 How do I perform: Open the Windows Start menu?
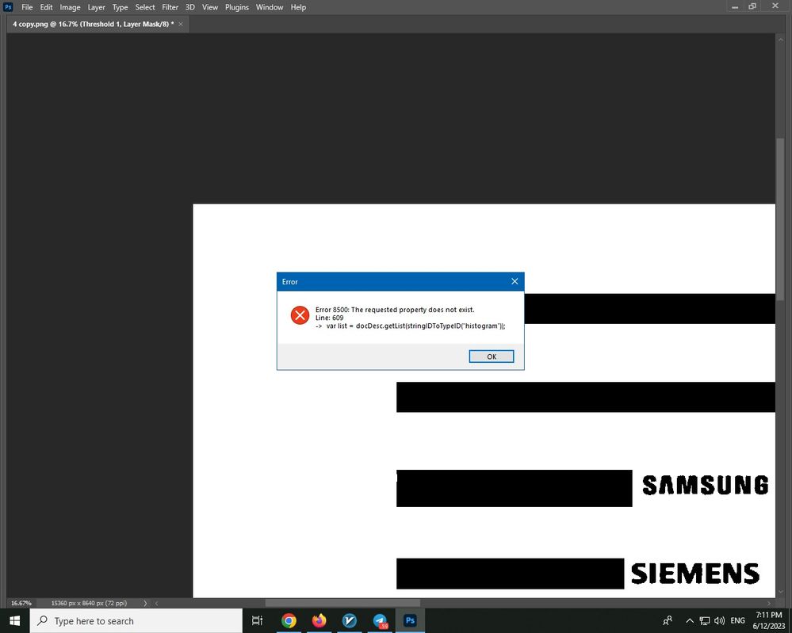tap(14, 621)
